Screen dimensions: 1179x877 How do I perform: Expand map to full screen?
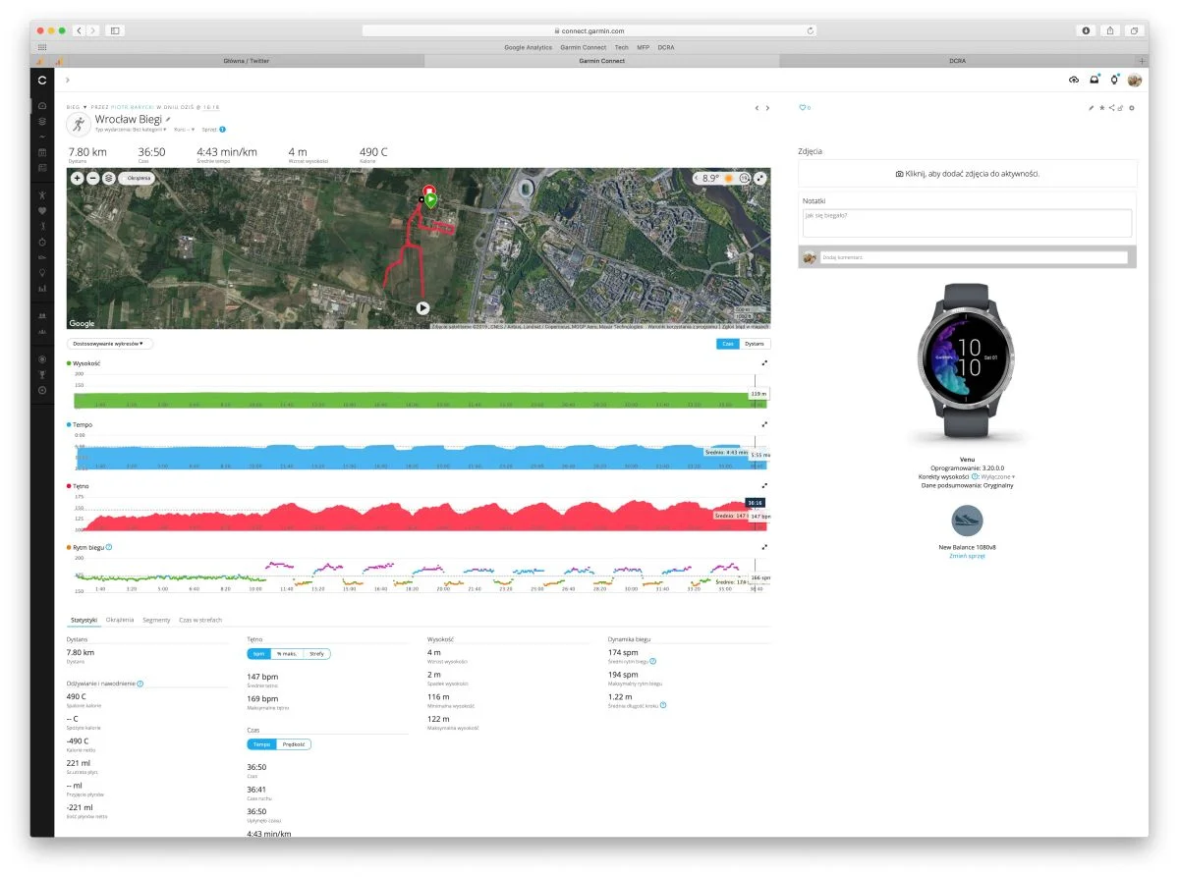pos(760,178)
